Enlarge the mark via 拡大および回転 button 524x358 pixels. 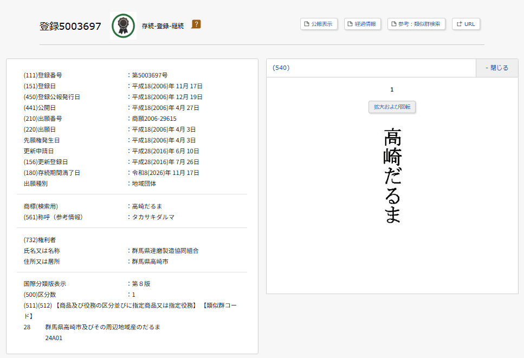click(391, 107)
